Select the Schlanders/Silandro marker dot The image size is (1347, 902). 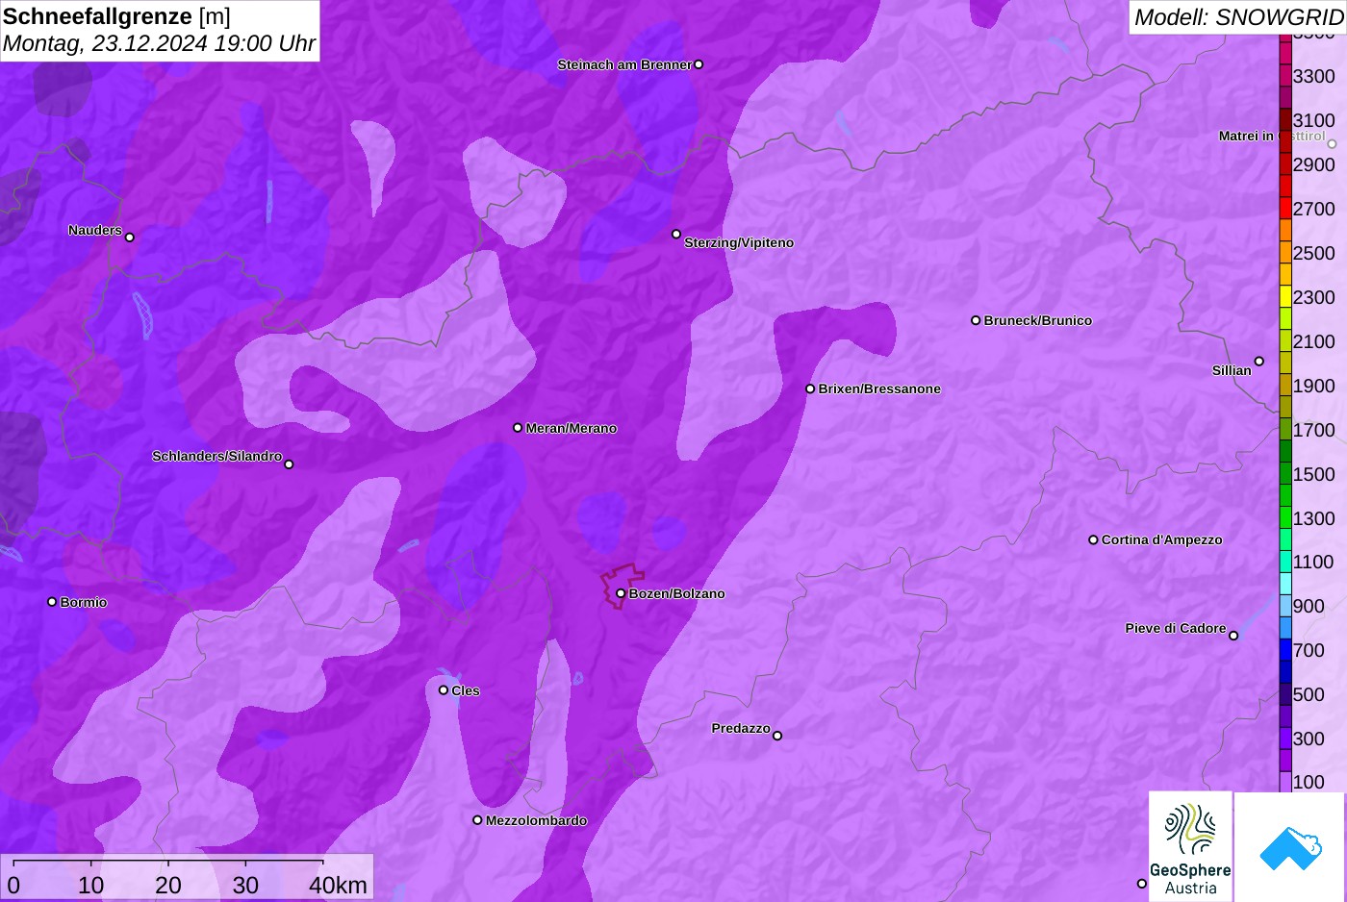click(x=289, y=464)
